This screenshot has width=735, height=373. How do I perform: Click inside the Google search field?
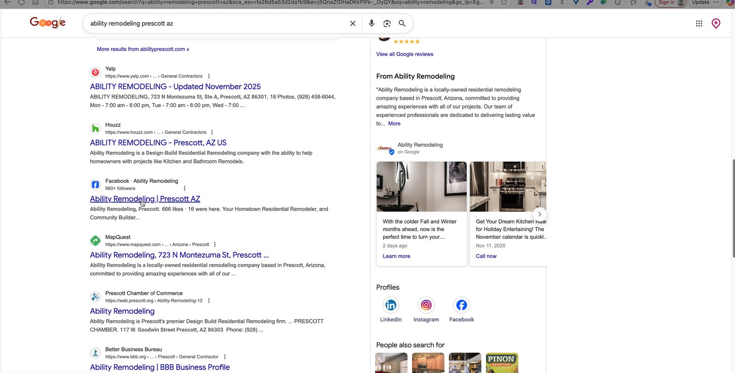216,23
